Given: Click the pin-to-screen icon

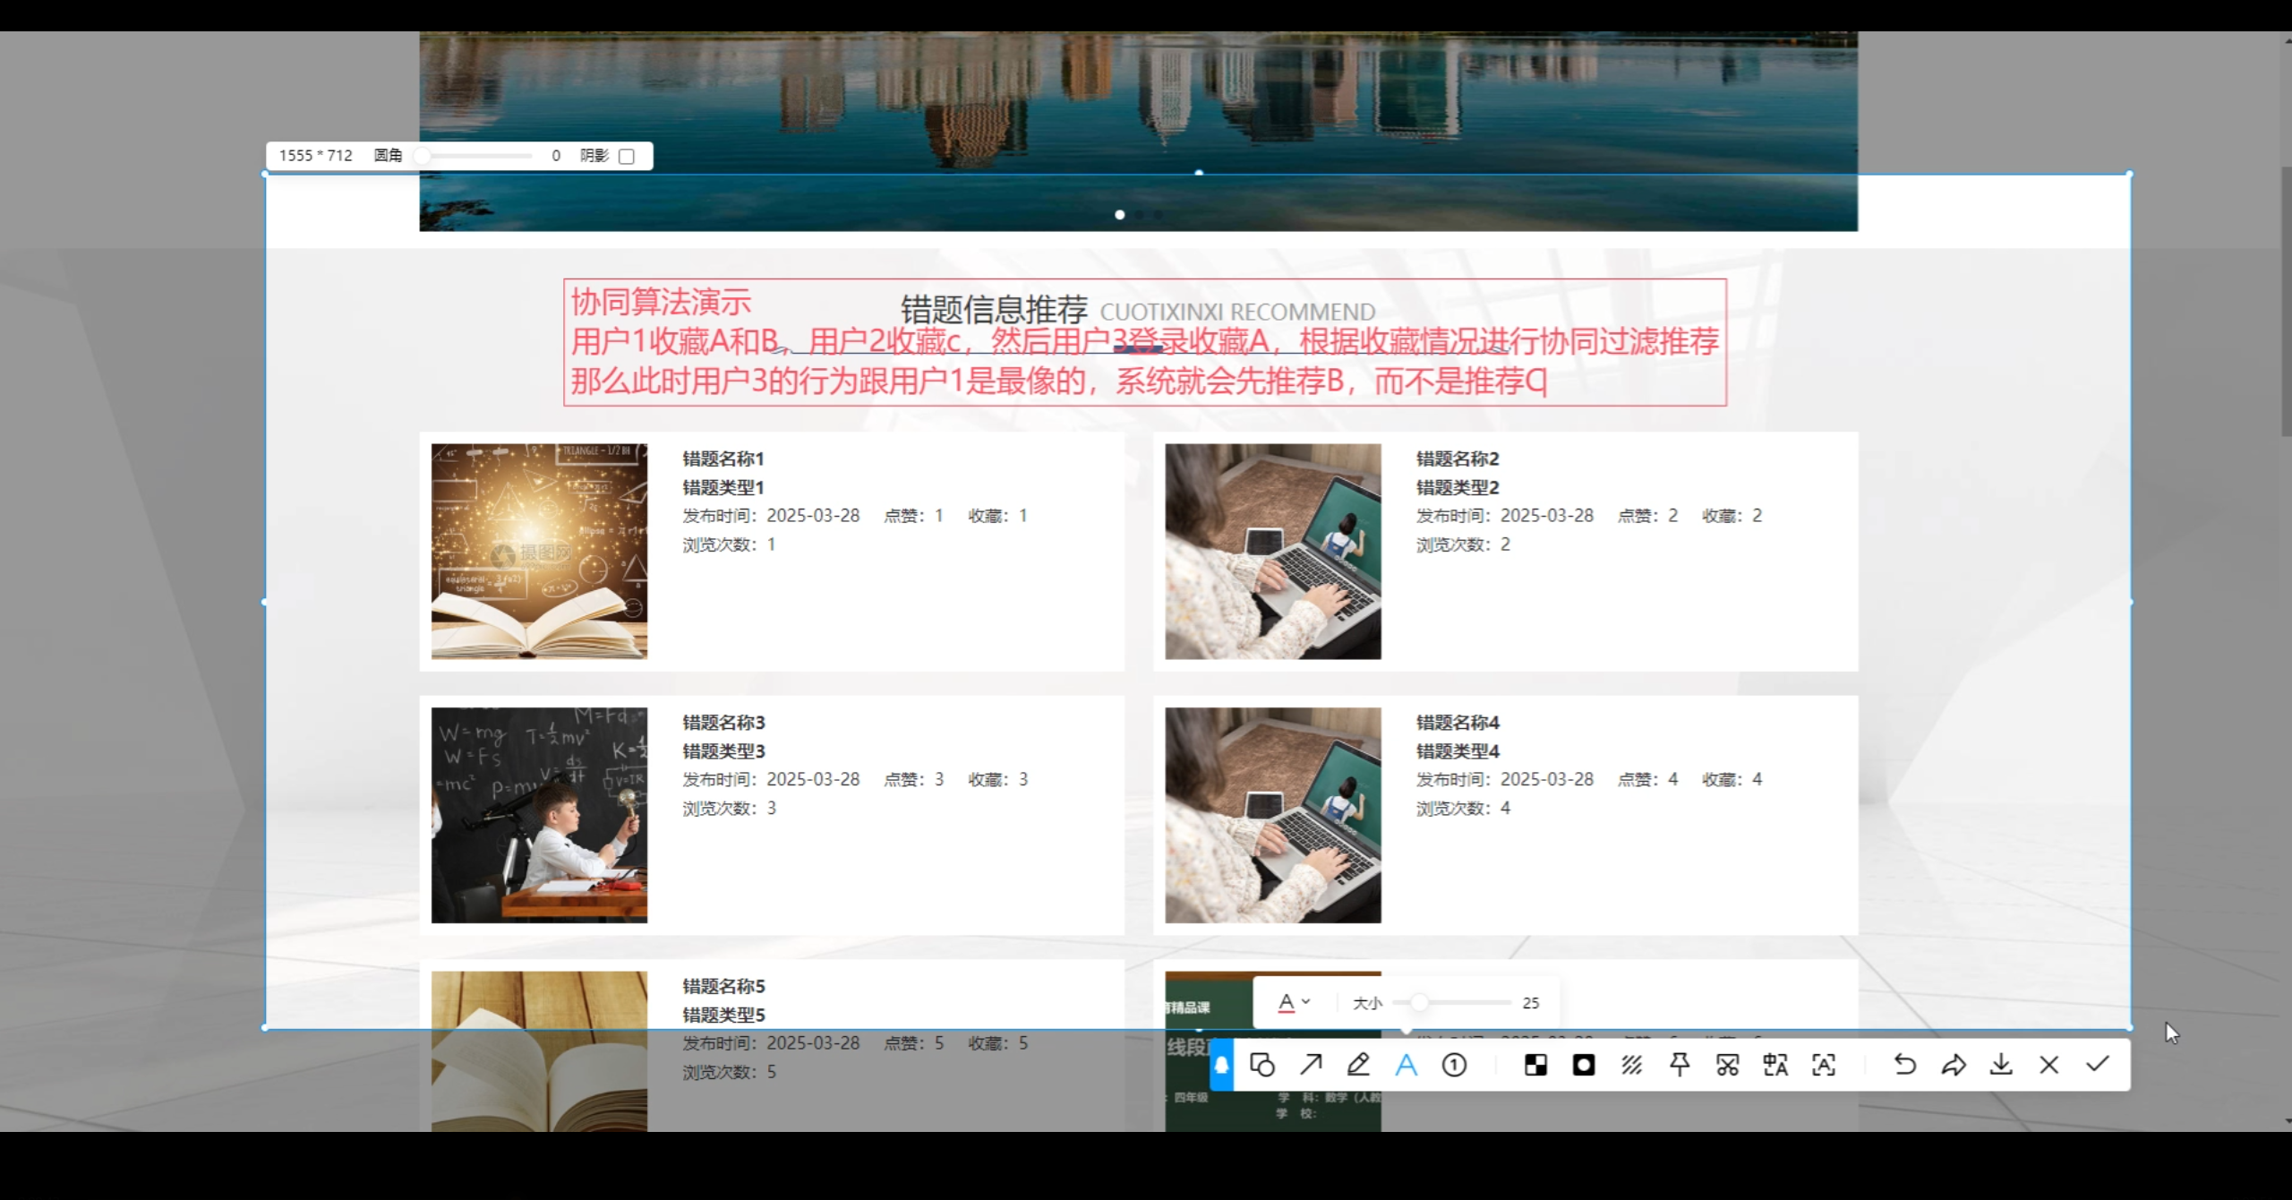Looking at the screenshot, I should (x=1680, y=1065).
